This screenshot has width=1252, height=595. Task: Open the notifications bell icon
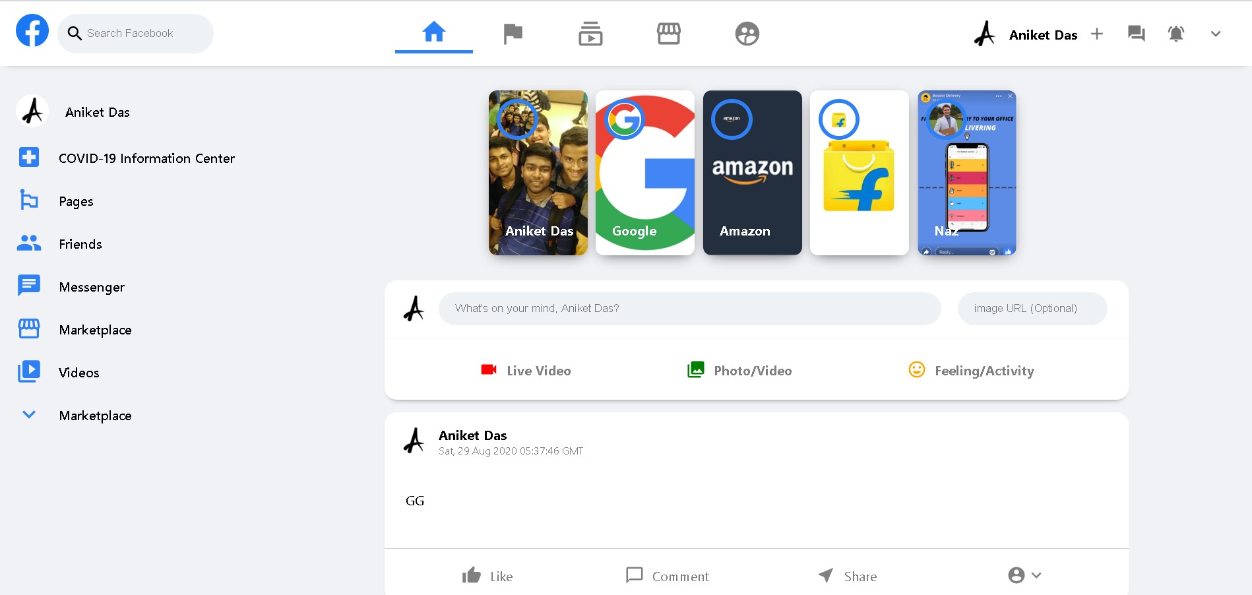(x=1176, y=34)
